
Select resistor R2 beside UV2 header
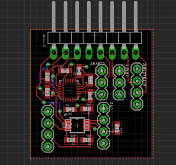pyautogui.click(x=117, y=128)
